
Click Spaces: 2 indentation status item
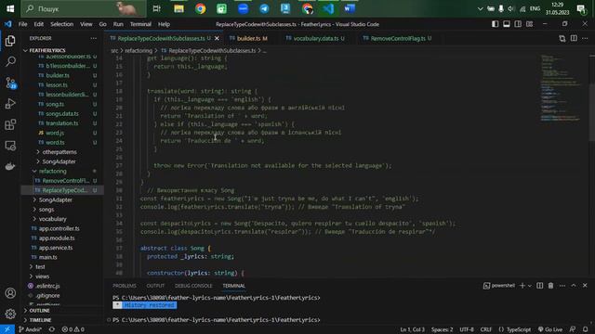tap(442, 329)
